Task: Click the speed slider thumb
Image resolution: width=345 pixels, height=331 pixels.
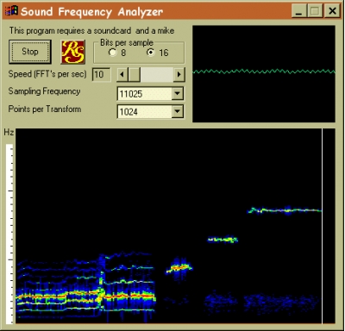Action: coord(134,75)
